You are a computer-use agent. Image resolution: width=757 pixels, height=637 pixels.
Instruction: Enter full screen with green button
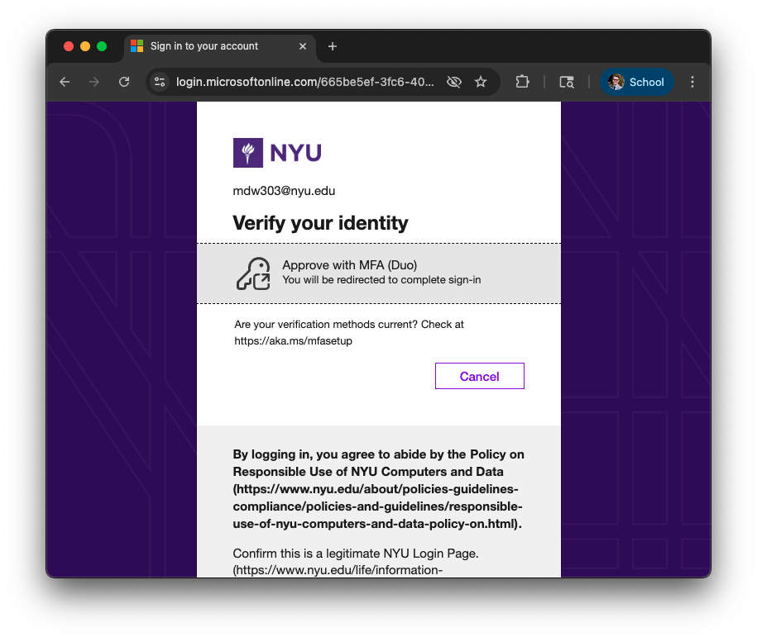[x=102, y=46]
